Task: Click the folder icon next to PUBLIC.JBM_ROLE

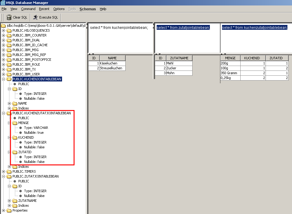Action: tap(9, 64)
